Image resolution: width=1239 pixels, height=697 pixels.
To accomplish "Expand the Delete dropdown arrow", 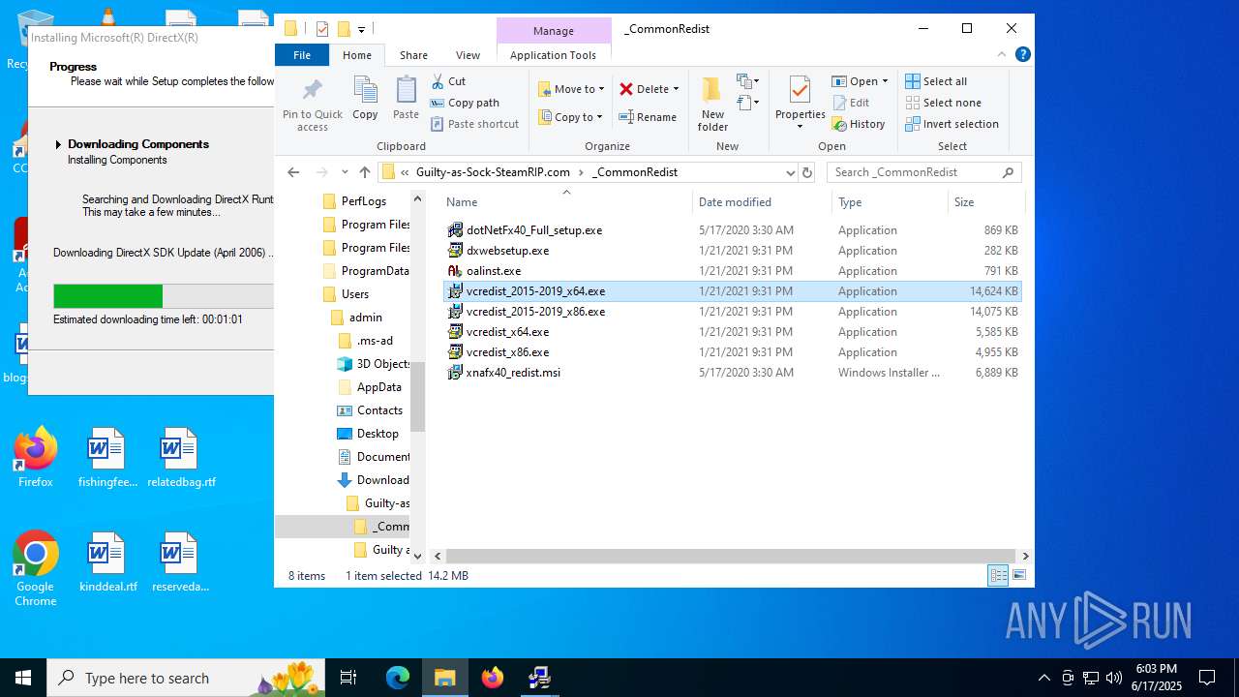I will pyautogui.click(x=676, y=89).
